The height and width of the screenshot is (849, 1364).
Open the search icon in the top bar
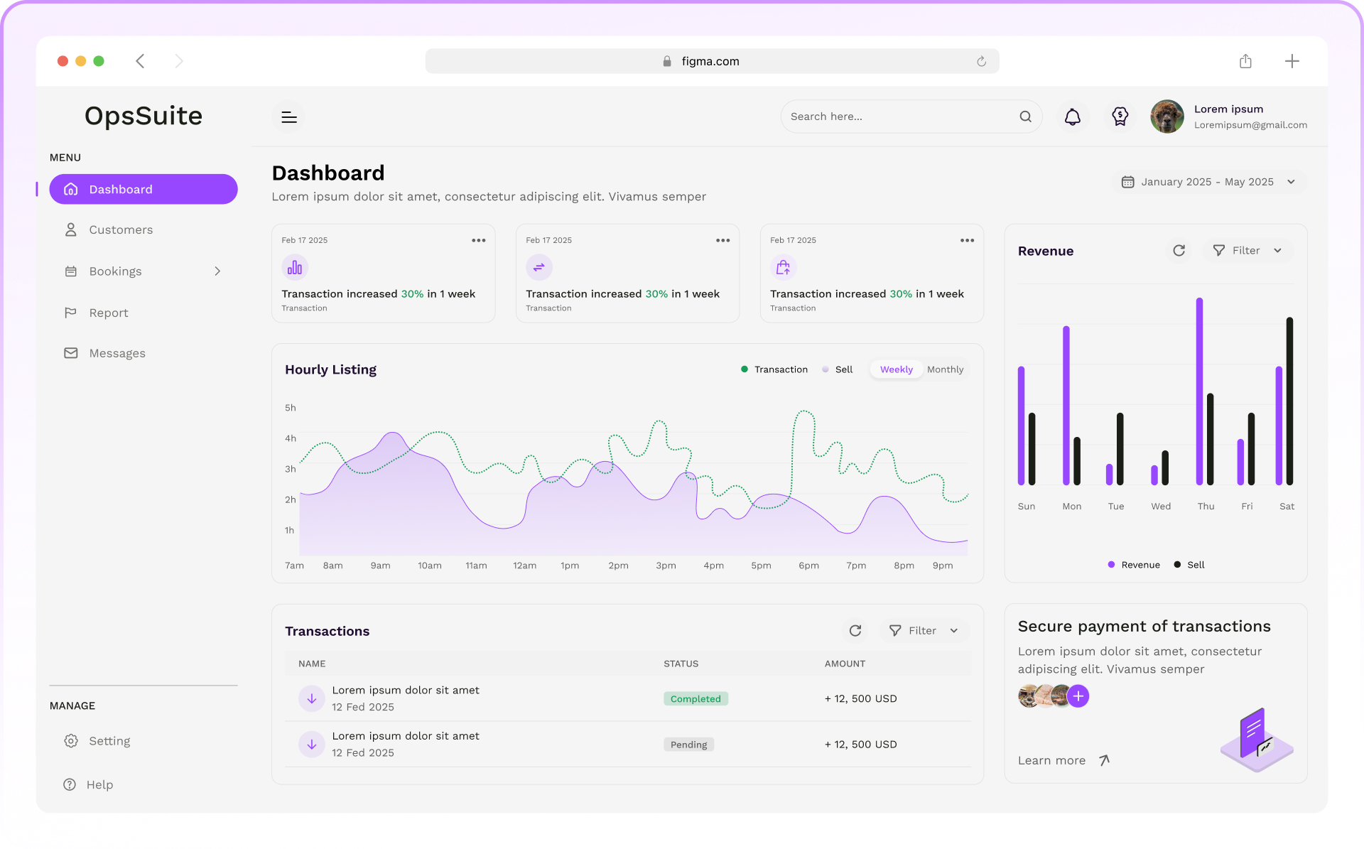[x=1025, y=117]
